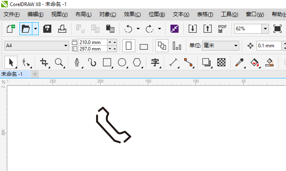Viewport: 286px width, 171px height.
Task: Apply layout to all pages
Action: (x=162, y=46)
